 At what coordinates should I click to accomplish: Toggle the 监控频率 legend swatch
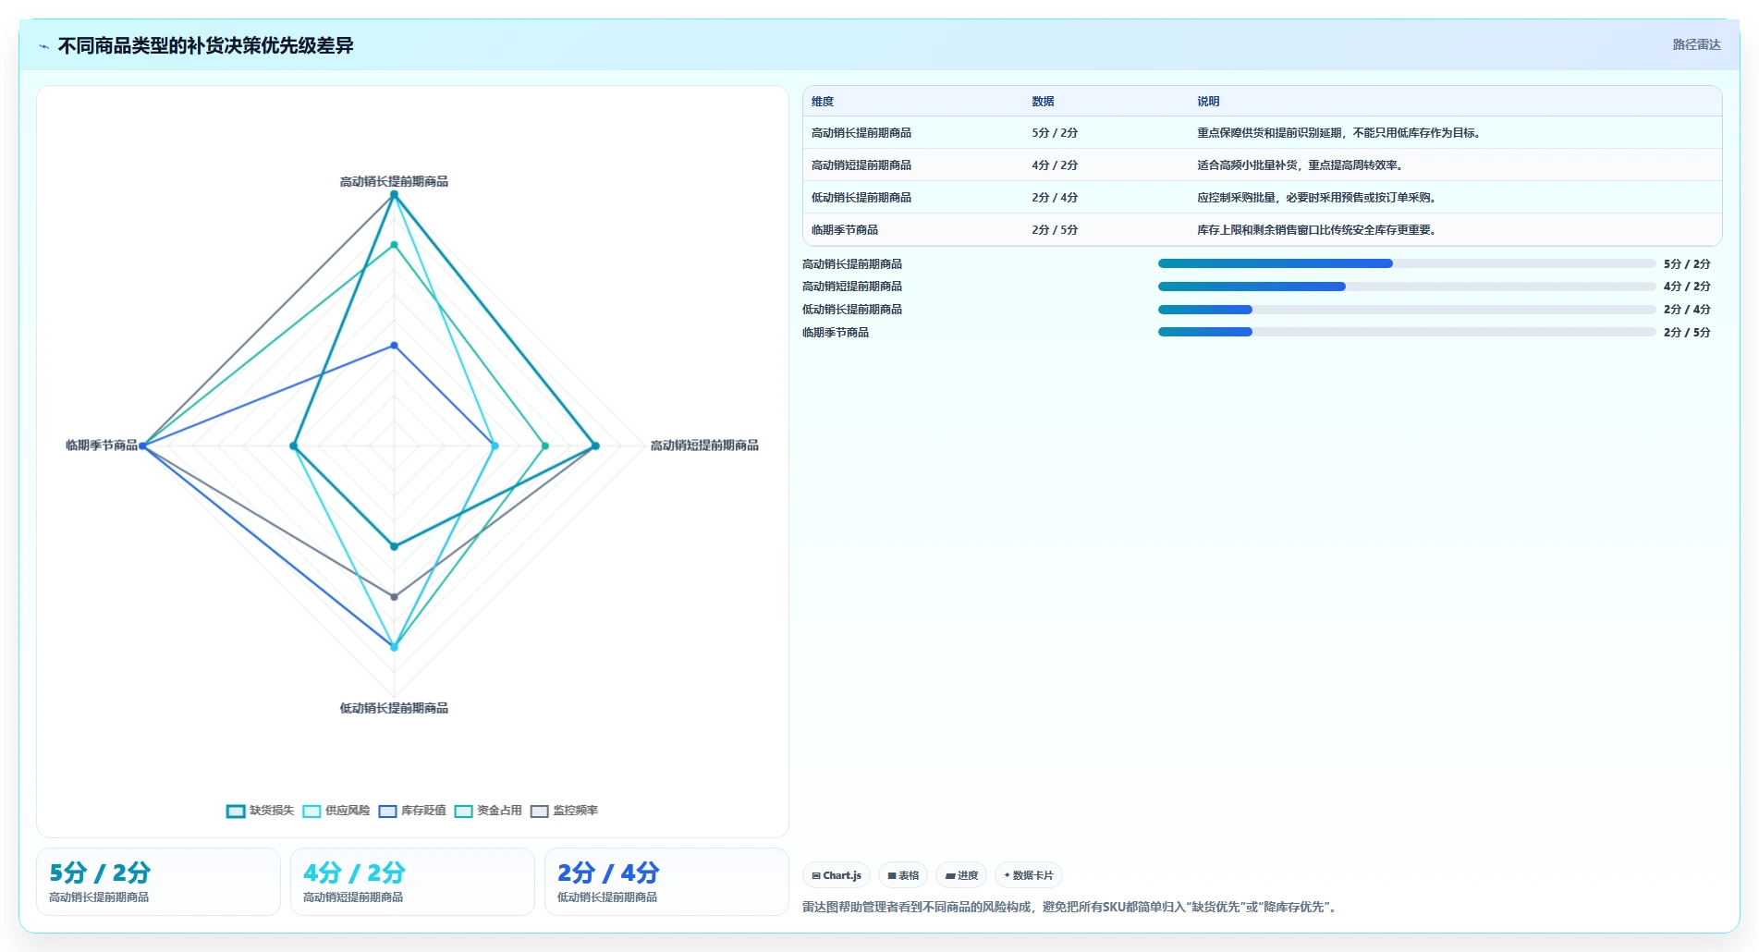pyautogui.click(x=539, y=811)
